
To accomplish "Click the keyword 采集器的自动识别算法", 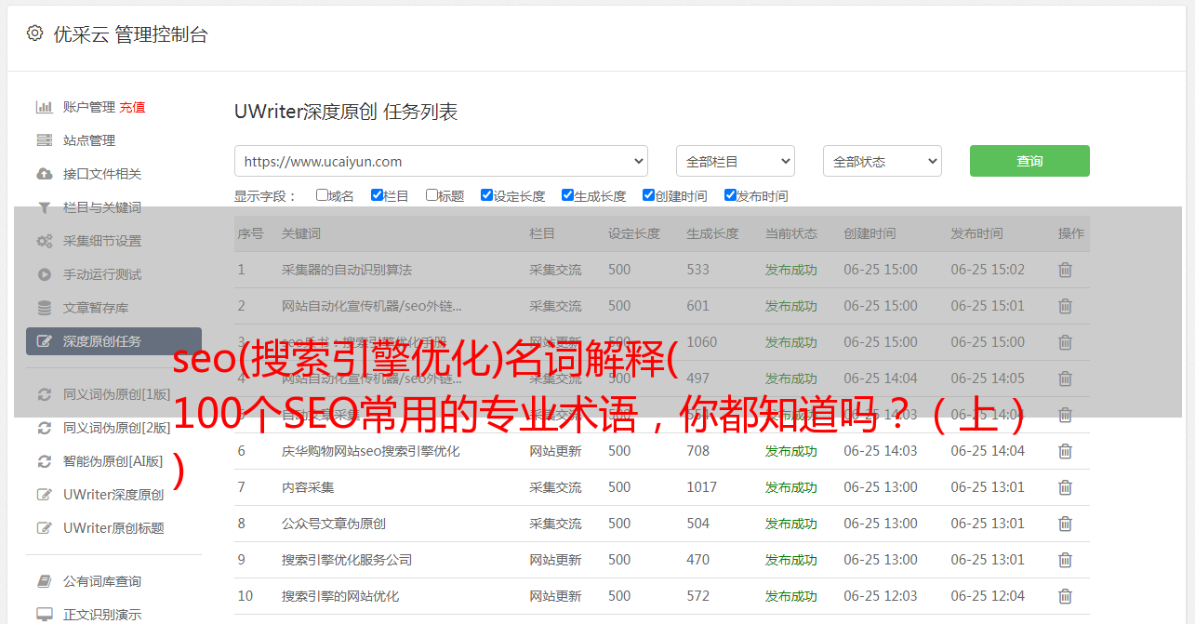I will point(347,270).
